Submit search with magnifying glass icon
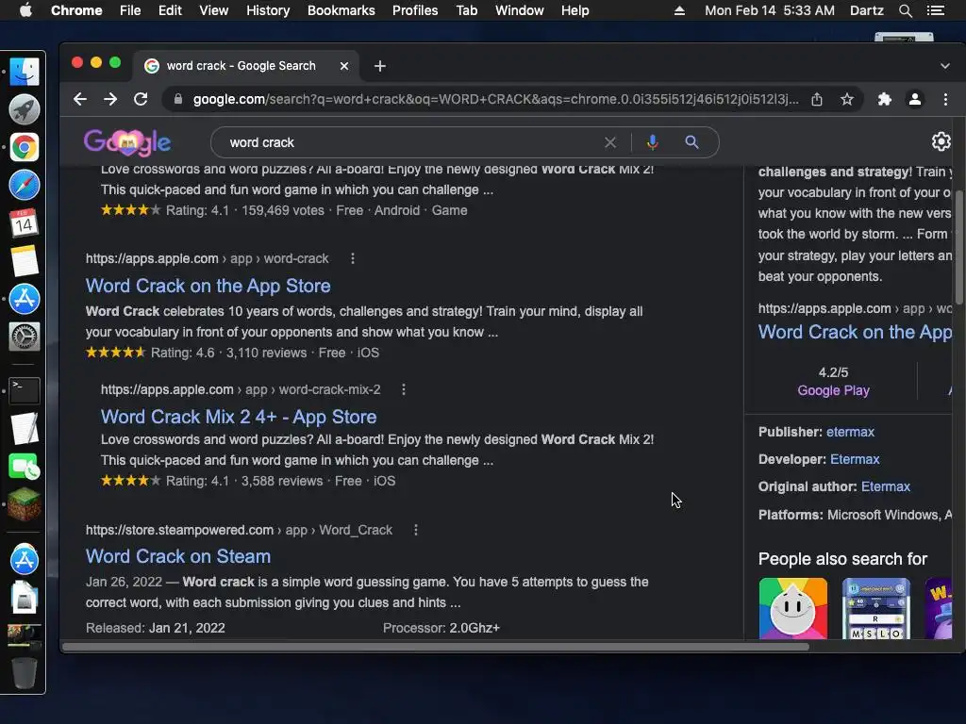The height and width of the screenshot is (724, 966). [x=691, y=142]
